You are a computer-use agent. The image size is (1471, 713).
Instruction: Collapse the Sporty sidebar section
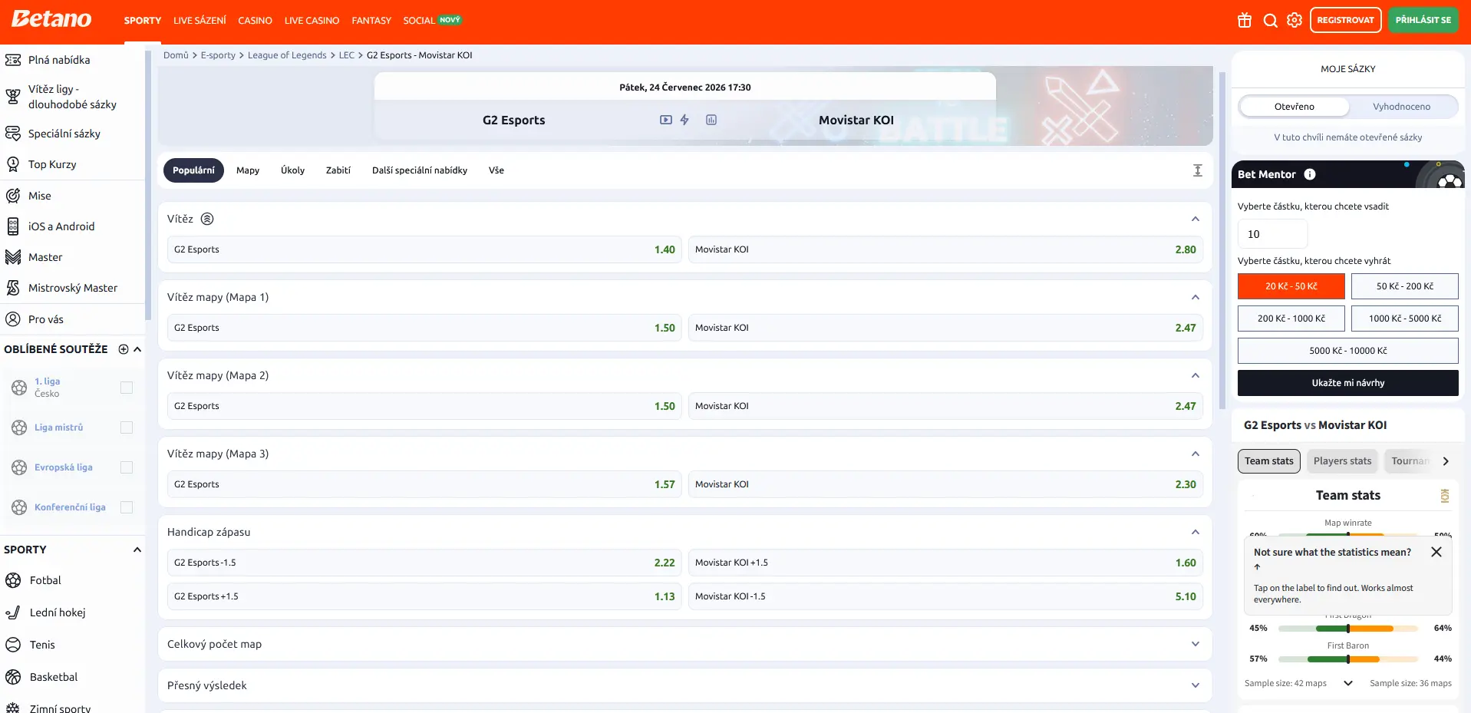(137, 550)
